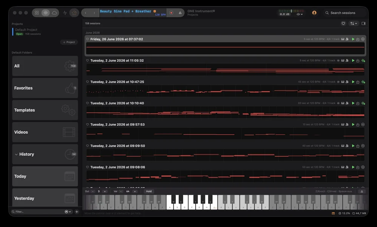Play the Tuesday 2 June 09:08:06 session

coord(353,167)
